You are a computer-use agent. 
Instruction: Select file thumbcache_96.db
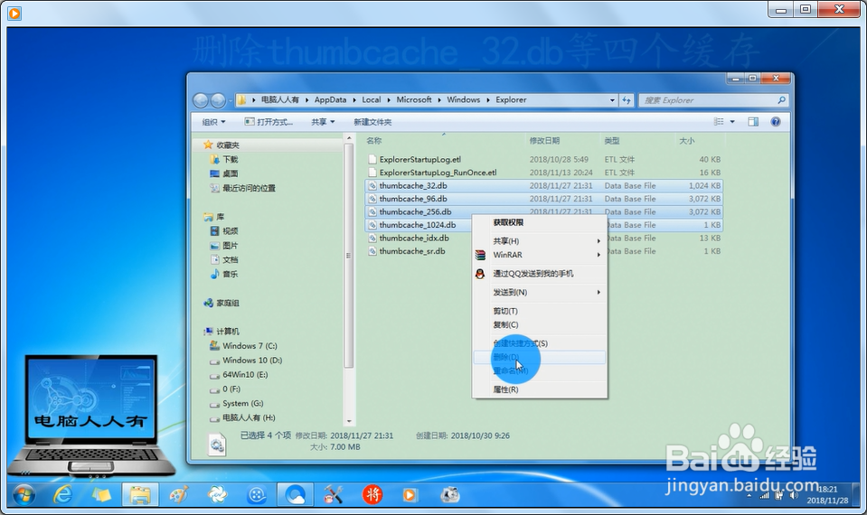[413, 199]
